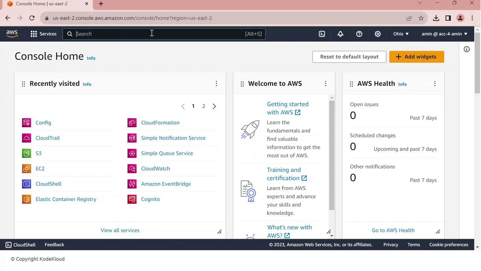The image size is (481, 271).
Task: Launch CloudShell from the top navigation icon
Action: click(322, 34)
